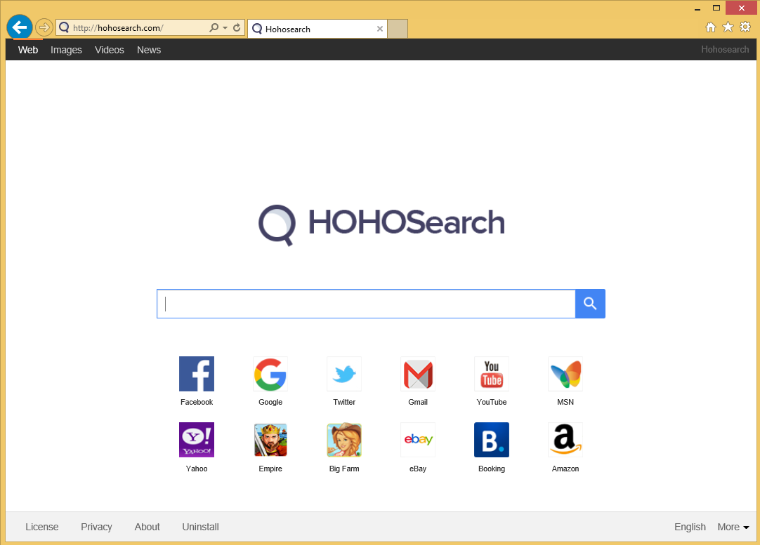Minimize the browser window
The width and height of the screenshot is (760, 545).
tap(697, 8)
